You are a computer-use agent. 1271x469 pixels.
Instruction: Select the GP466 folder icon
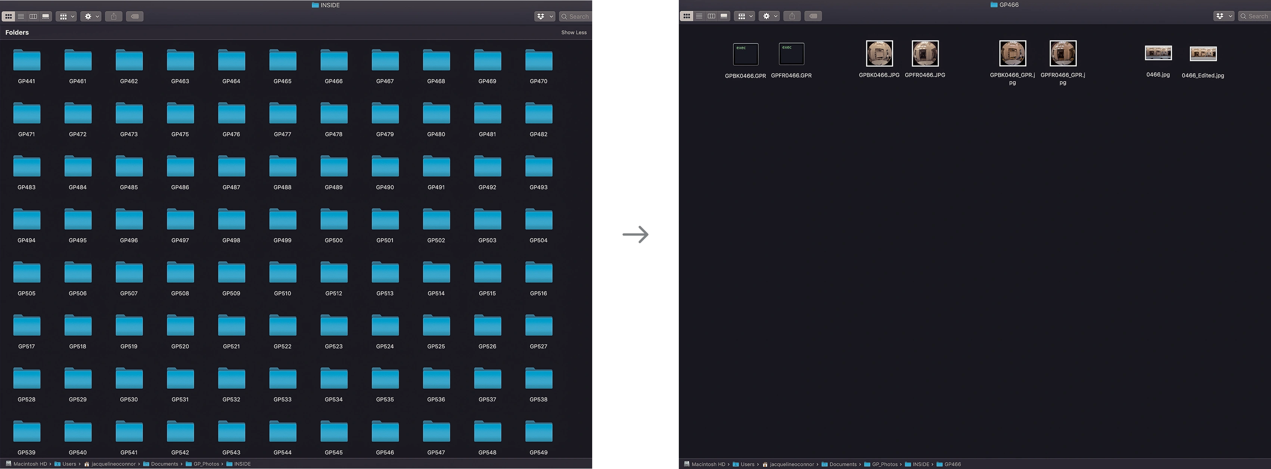click(333, 60)
